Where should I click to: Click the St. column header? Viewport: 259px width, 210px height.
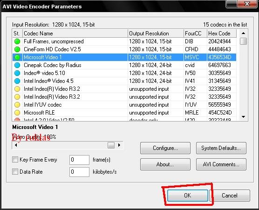click(x=17, y=34)
